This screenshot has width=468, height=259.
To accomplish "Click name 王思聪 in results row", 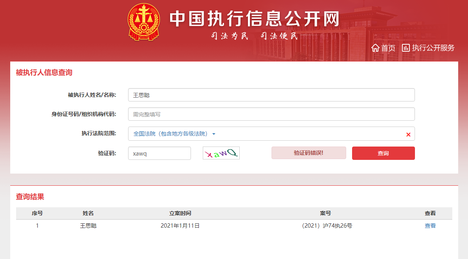I will (x=88, y=226).
